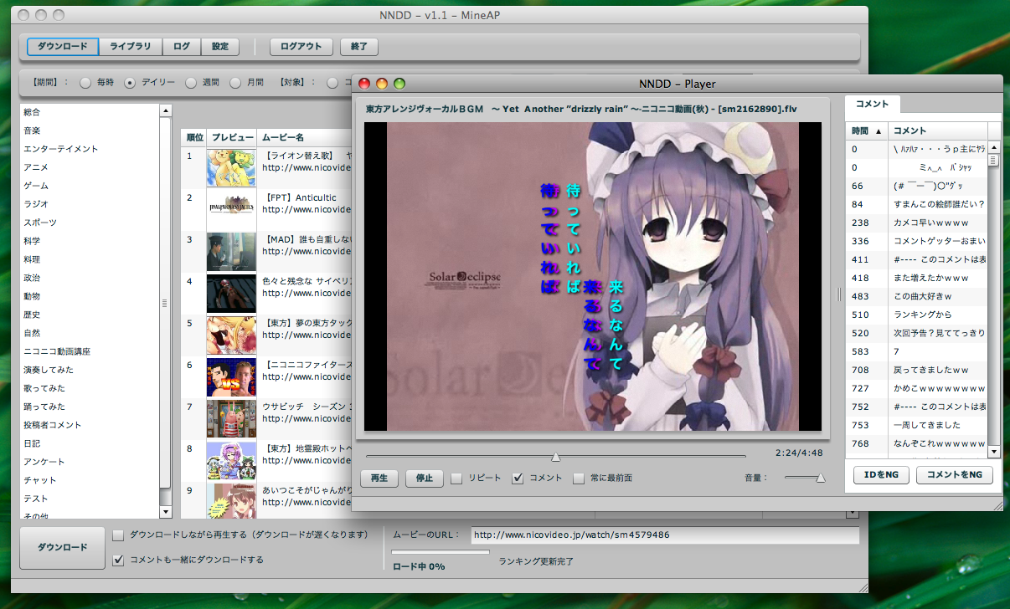Select 料理 category
The width and height of the screenshot is (1010, 609).
(x=90, y=258)
